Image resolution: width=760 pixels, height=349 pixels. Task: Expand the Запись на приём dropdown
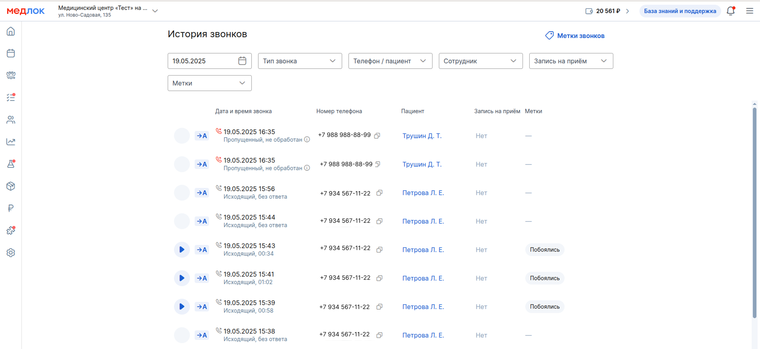(571, 61)
